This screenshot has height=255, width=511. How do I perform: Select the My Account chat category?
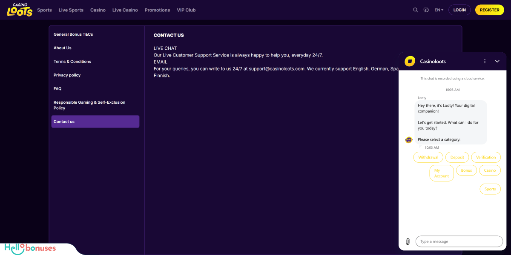pyautogui.click(x=442, y=173)
